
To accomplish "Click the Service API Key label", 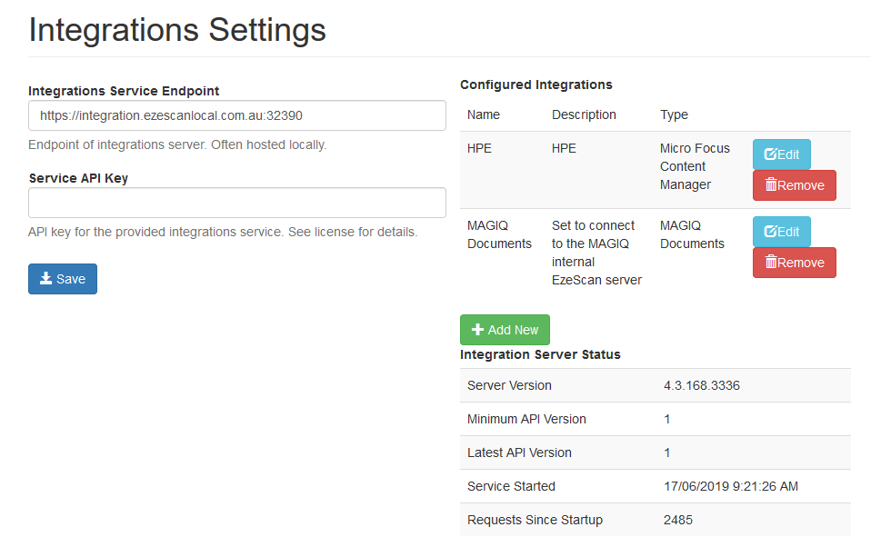I will (78, 178).
